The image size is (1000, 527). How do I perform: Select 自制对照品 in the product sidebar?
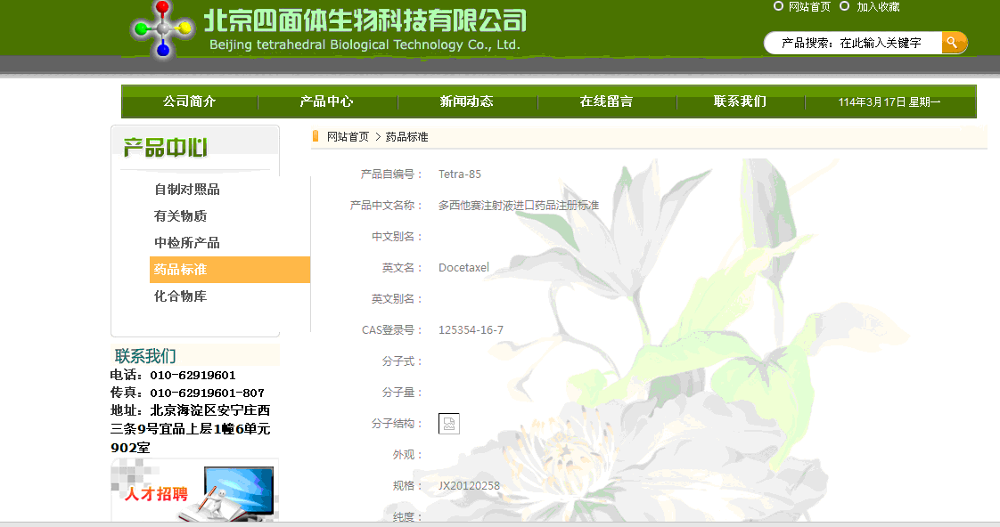click(x=187, y=190)
